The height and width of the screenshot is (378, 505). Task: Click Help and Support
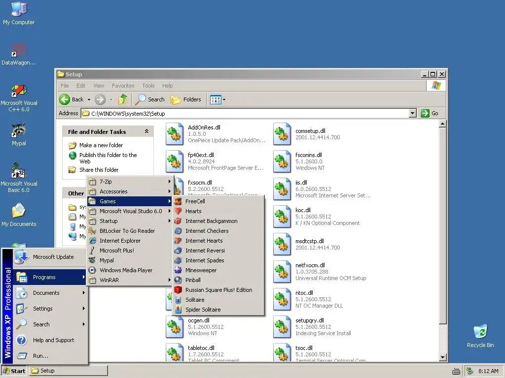(50, 340)
